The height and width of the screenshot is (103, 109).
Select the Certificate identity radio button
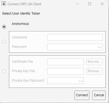click(4, 71)
